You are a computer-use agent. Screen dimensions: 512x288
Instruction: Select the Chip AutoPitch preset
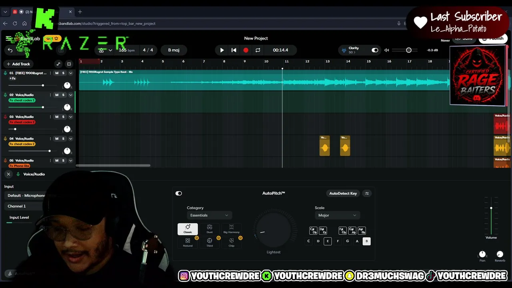[x=231, y=242]
